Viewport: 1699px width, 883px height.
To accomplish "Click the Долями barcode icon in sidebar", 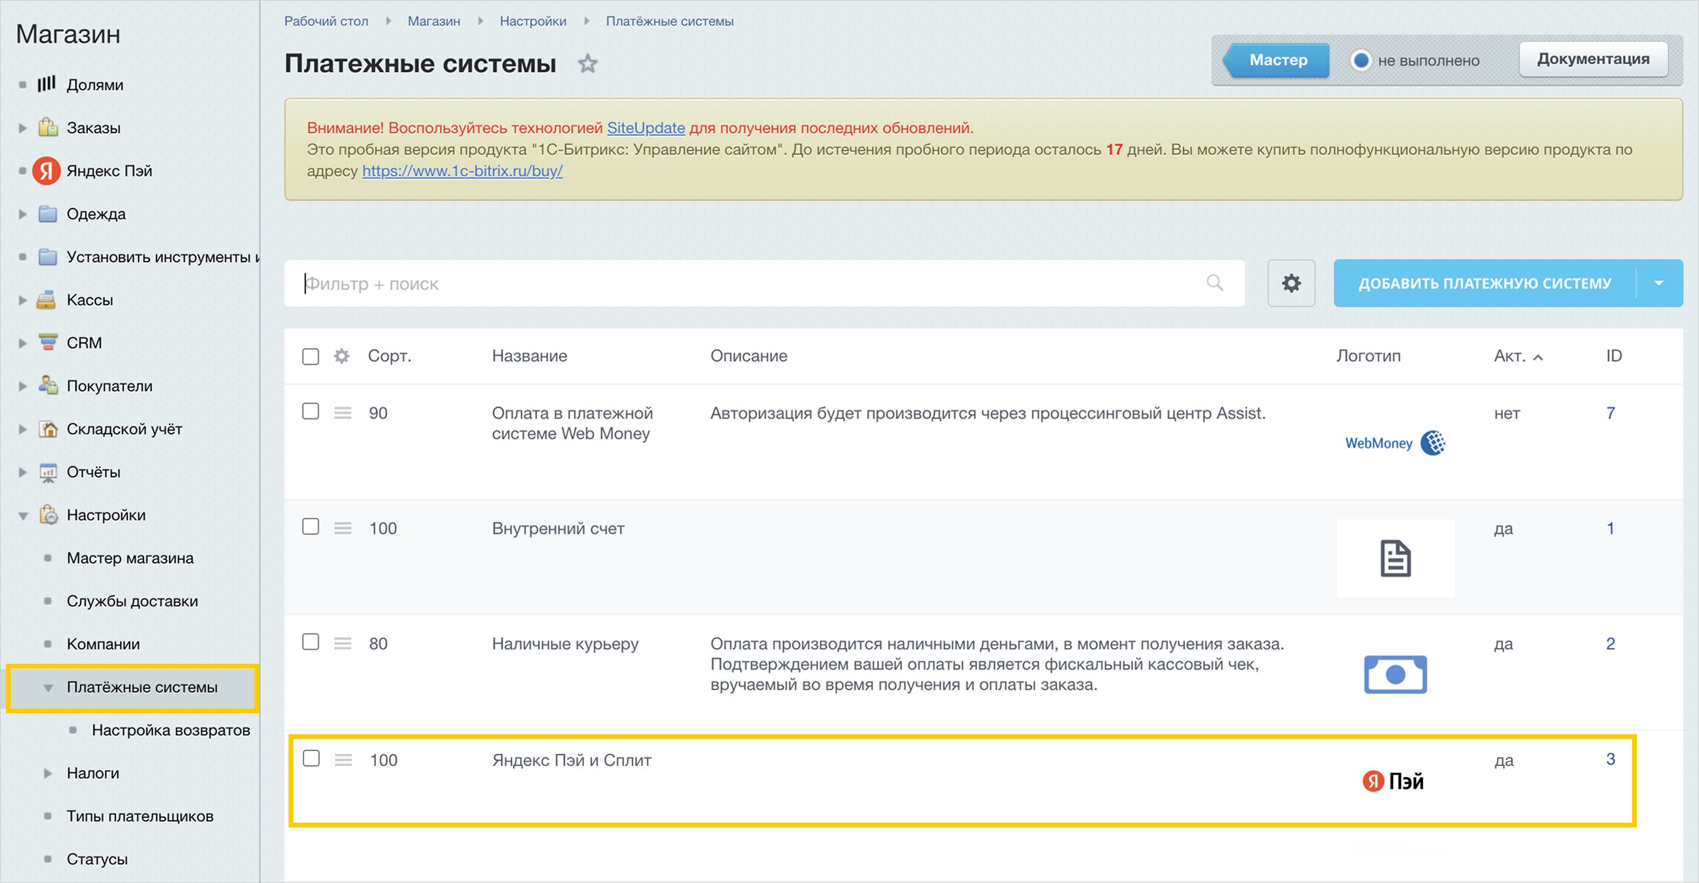I will 46,84.
